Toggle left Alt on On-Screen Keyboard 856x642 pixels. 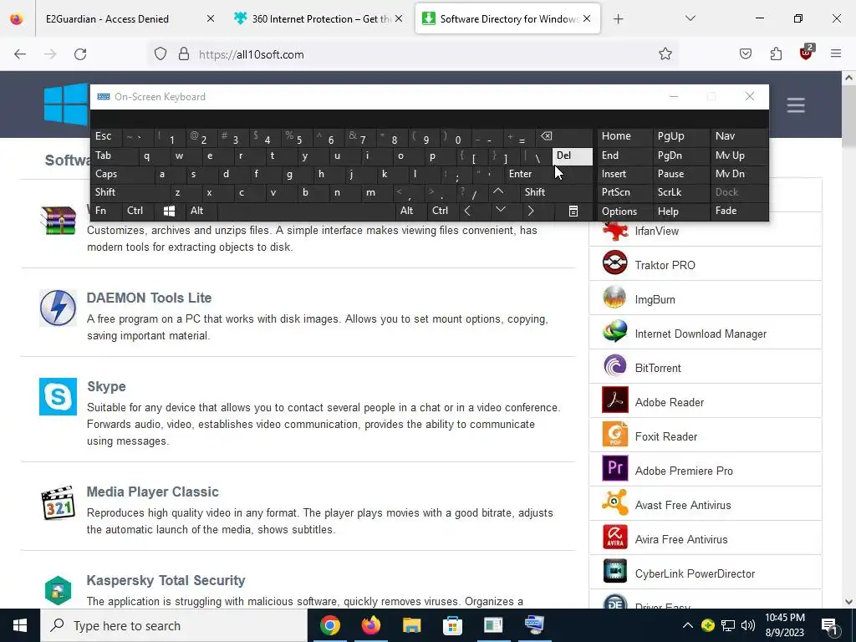[x=201, y=211]
